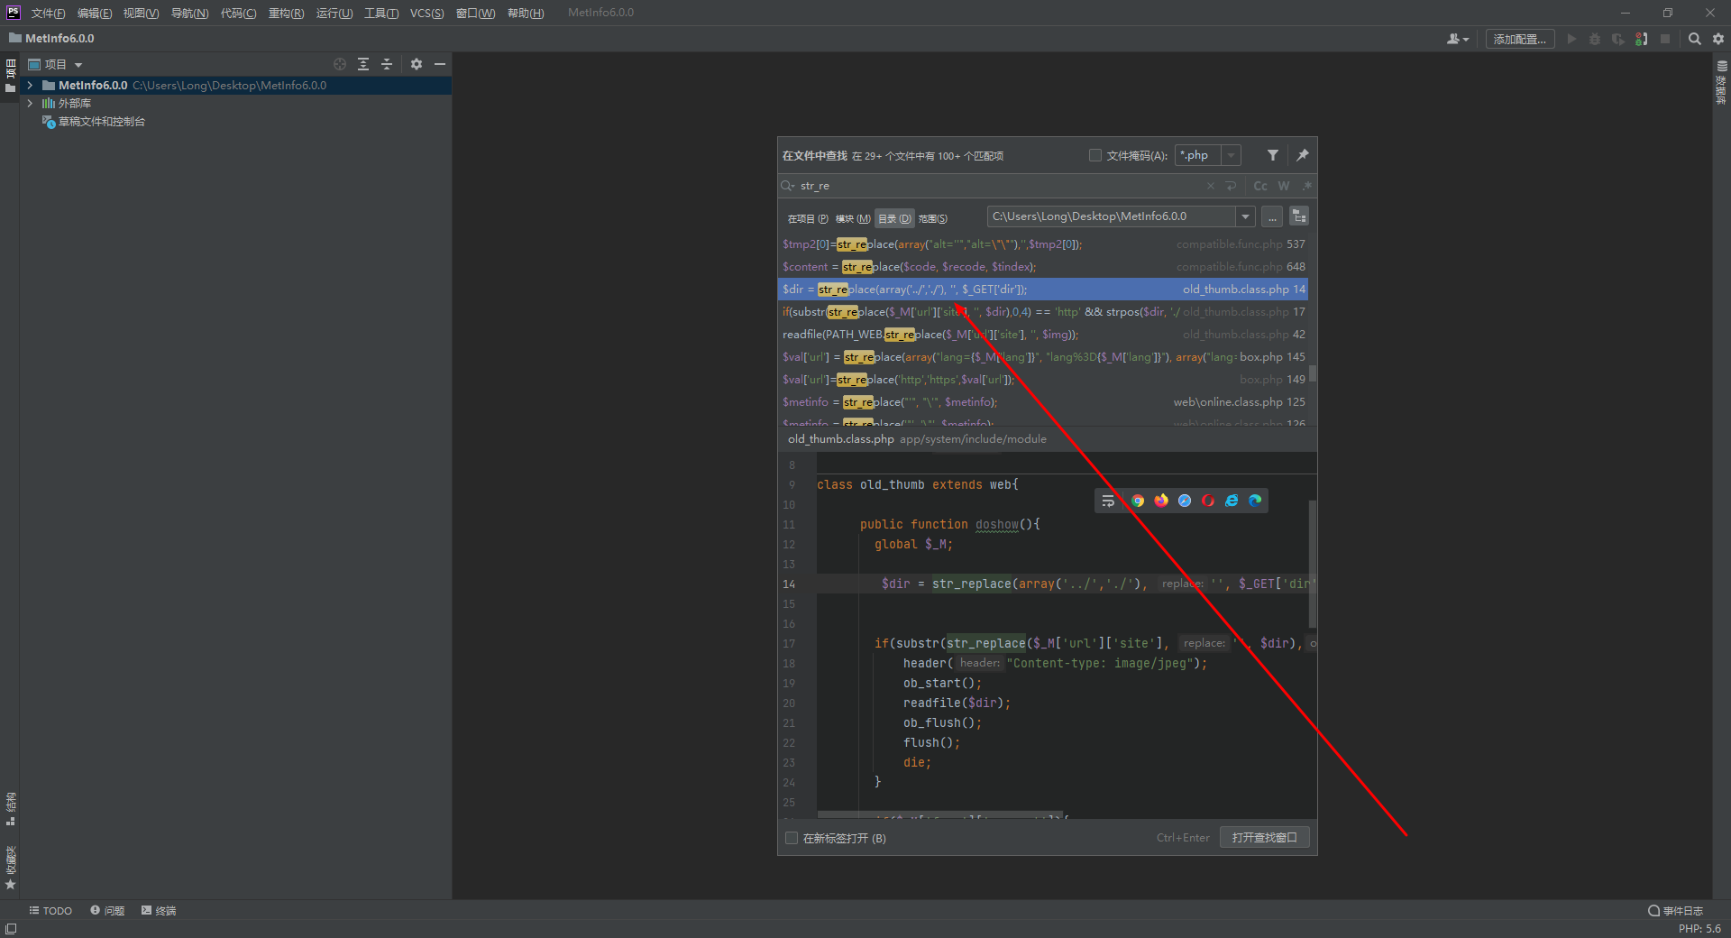Open preview in Internet Explorer icon

[1232, 501]
